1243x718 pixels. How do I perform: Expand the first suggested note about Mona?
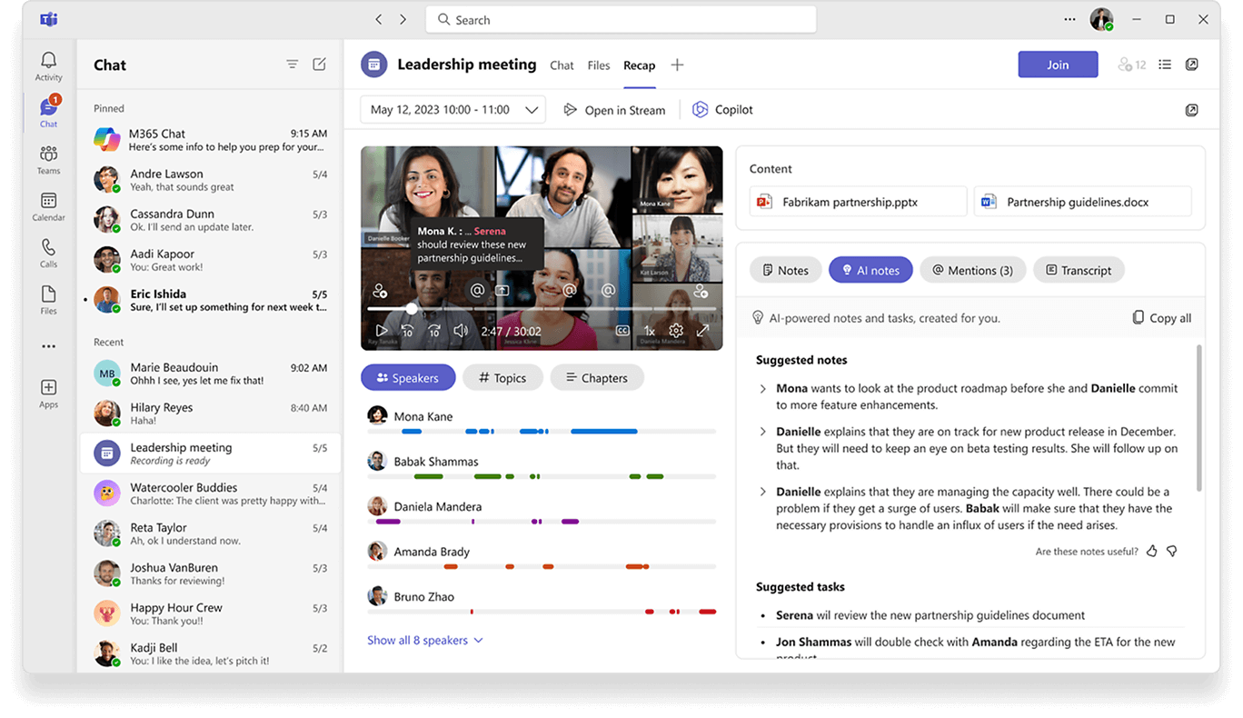(x=762, y=389)
